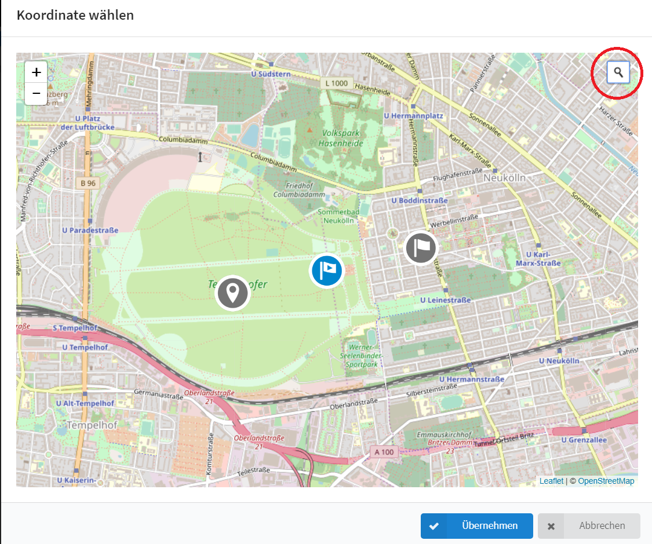This screenshot has width=652, height=544.
Task: Select the gray flag marker near Leinestraße
Action: click(x=421, y=248)
